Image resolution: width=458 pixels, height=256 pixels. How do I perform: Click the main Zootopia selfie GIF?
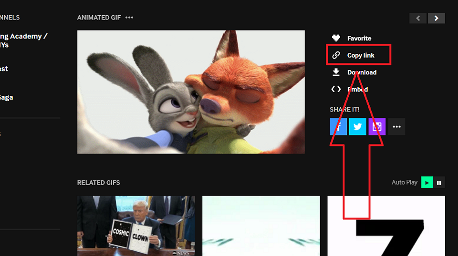[191, 92]
